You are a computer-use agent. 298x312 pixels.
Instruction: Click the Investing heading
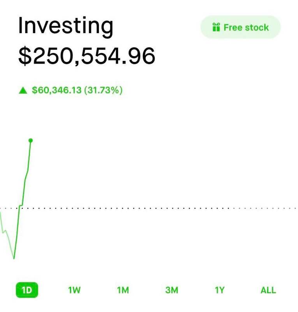(x=66, y=26)
